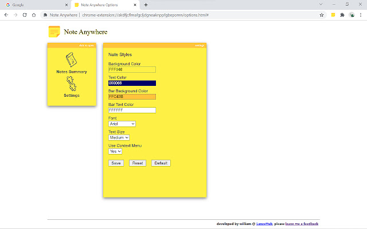This screenshot has height=229, width=367.
Task: Open the Notes Summary notepad icon
Action: [x=72, y=60]
